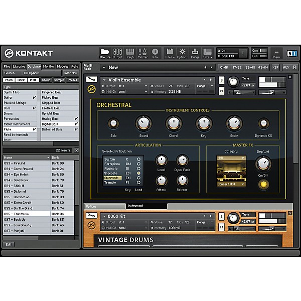
Task: Click the Edit button under results
Action: click(9, 245)
